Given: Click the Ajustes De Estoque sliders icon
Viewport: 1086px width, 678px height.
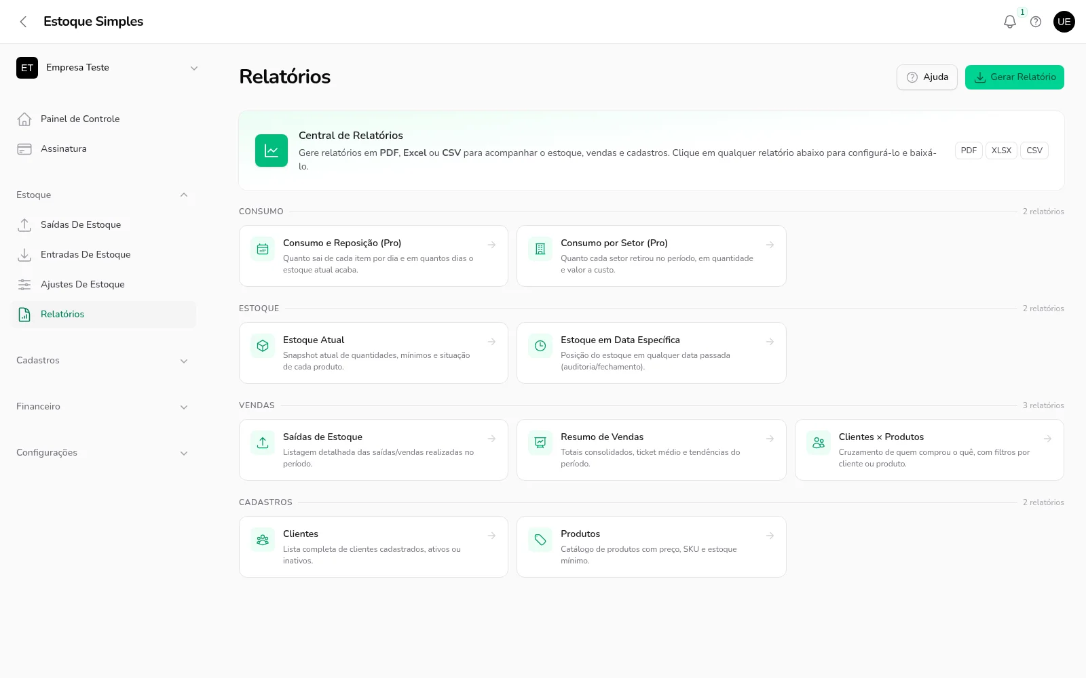Looking at the screenshot, I should (x=24, y=285).
